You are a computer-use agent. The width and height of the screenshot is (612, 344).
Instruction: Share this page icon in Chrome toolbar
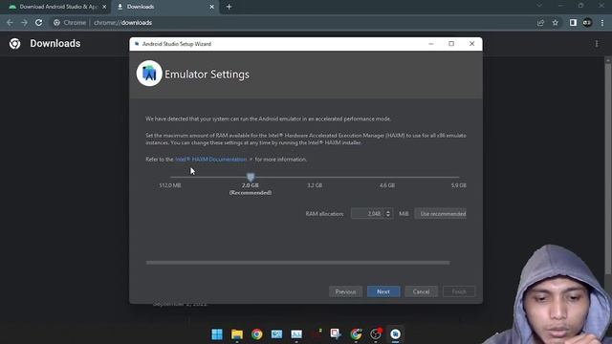click(x=540, y=23)
